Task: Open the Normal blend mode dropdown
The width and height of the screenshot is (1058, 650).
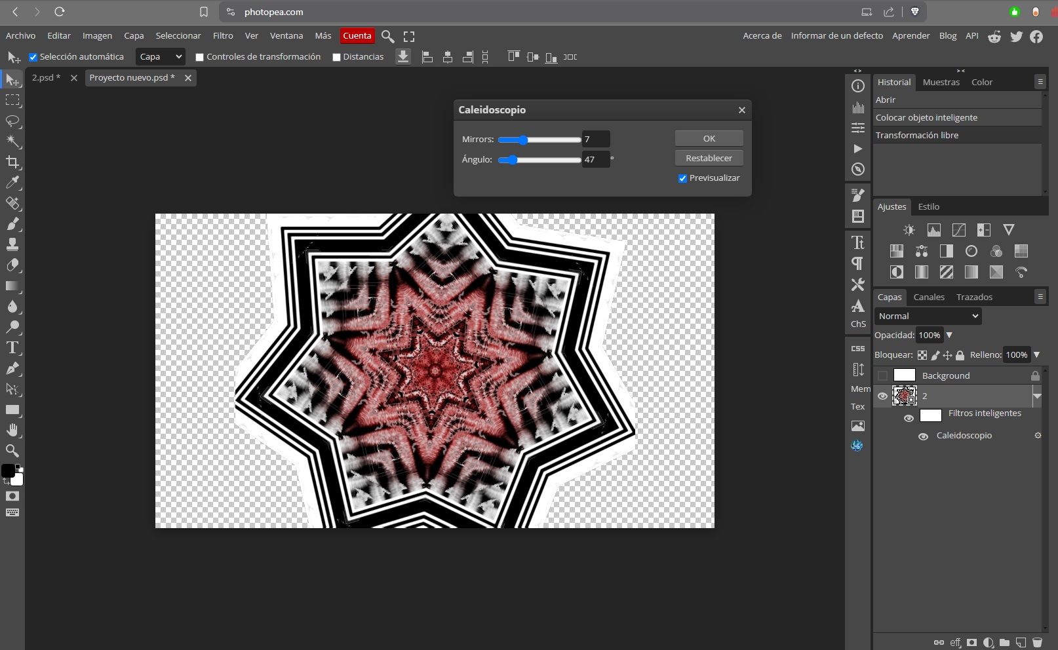Action: [928, 316]
